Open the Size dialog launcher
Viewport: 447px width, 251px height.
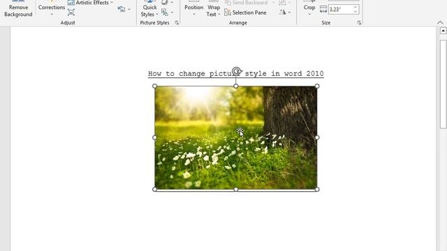359,23
